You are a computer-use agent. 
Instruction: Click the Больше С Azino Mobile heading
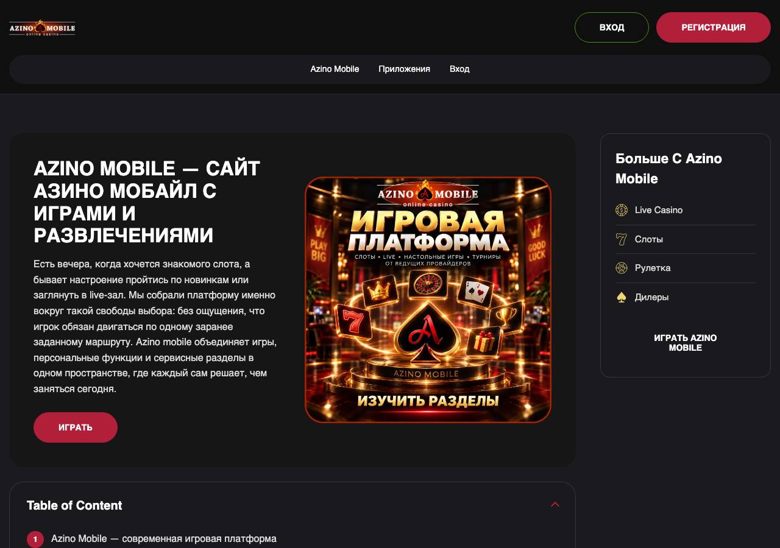tap(668, 169)
